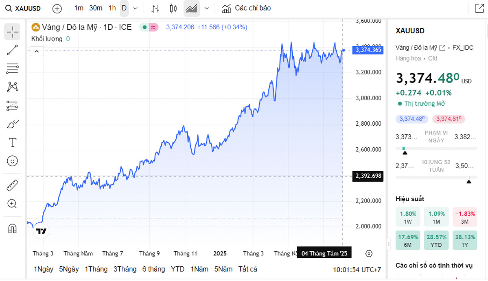The image size is (488, 281).
Task: Collapse the chart legend chevron
Action: click(x=37, y=51)
